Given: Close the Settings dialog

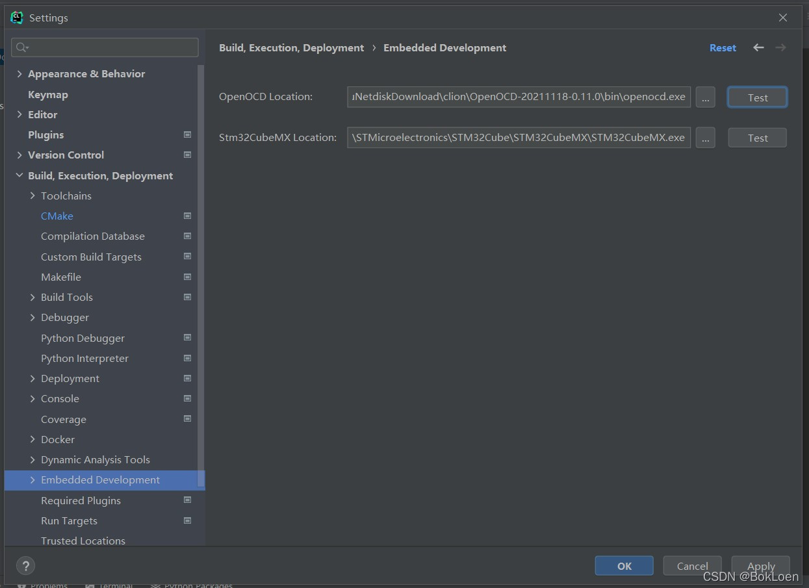Looking at the screenshot, I should point(783,18).
